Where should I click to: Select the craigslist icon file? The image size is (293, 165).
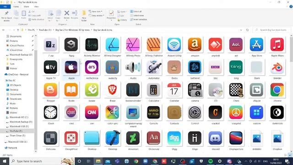(236, 115)
